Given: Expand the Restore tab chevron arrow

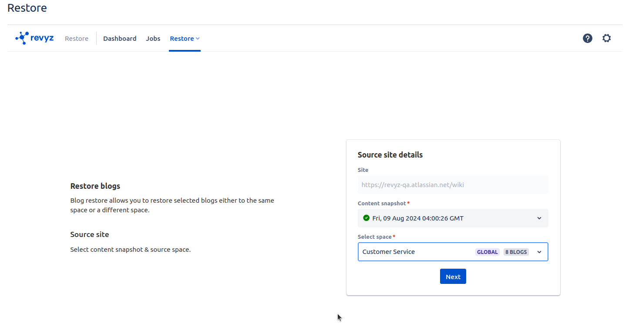Looking at the screenshot, I should [x=198, y=39].
